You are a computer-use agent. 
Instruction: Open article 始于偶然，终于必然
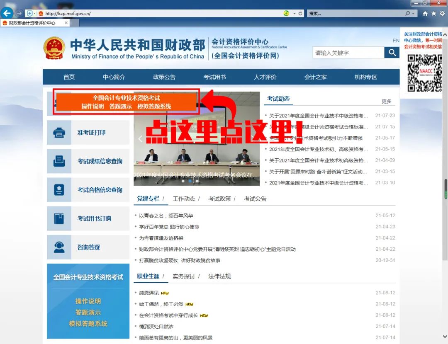(x=161, y=304)
